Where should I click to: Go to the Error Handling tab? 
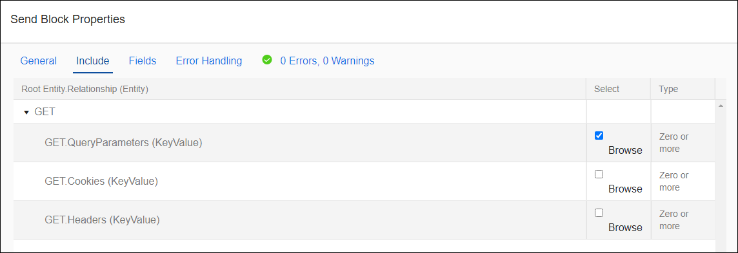tap(209, 61)
